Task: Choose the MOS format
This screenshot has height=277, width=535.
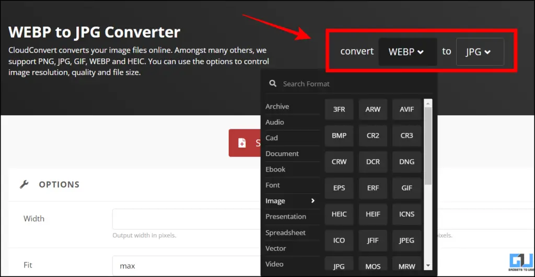Action: coord(373,264)
